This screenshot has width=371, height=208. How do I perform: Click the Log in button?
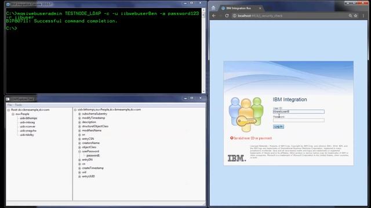click(x=278, y=127)
